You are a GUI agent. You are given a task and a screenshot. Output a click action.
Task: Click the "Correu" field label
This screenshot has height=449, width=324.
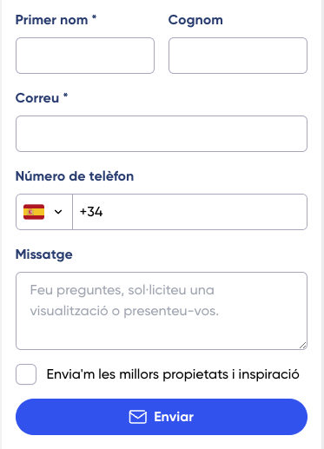click(37, 98)
